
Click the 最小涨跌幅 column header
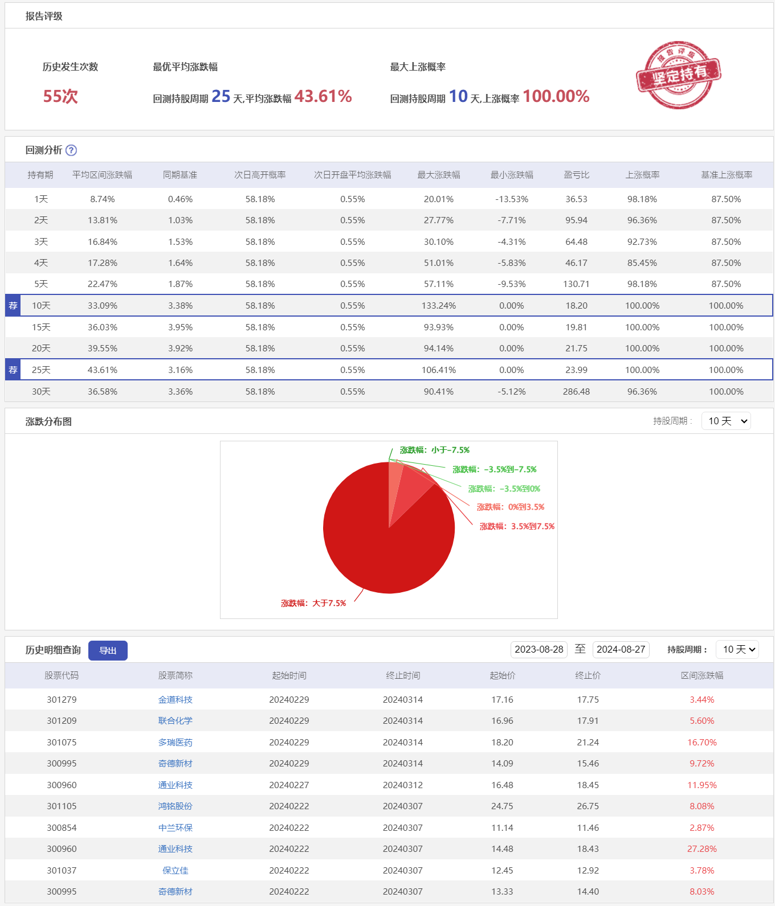click(x=512, y=175)
